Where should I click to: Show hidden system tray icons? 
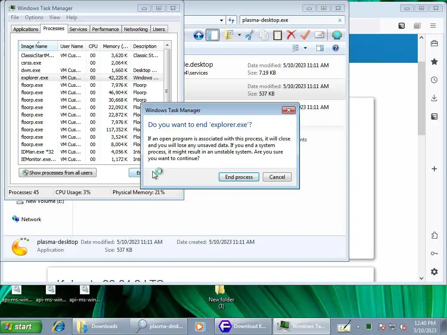[358, 327]
